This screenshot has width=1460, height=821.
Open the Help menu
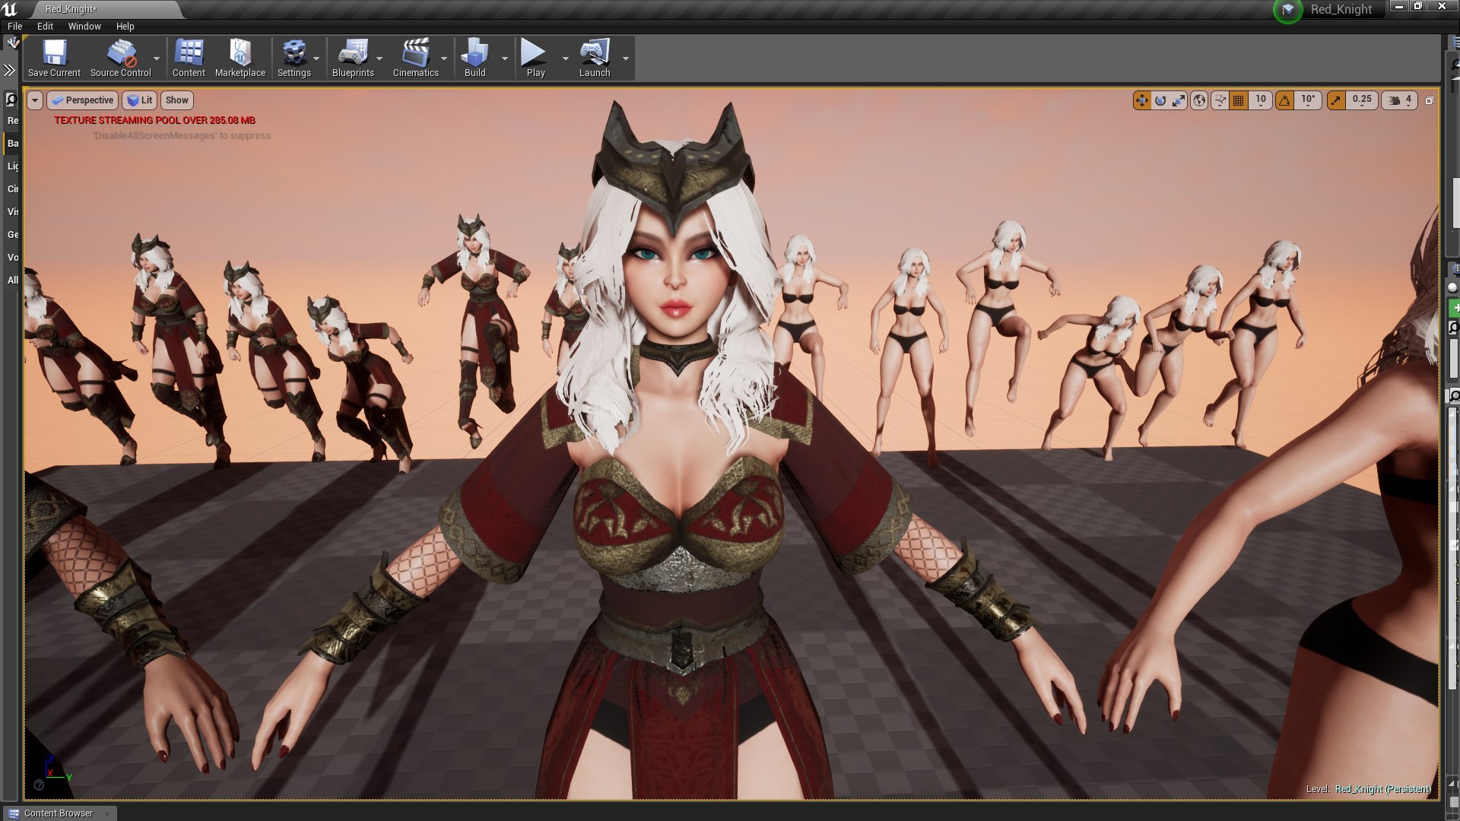125,26
